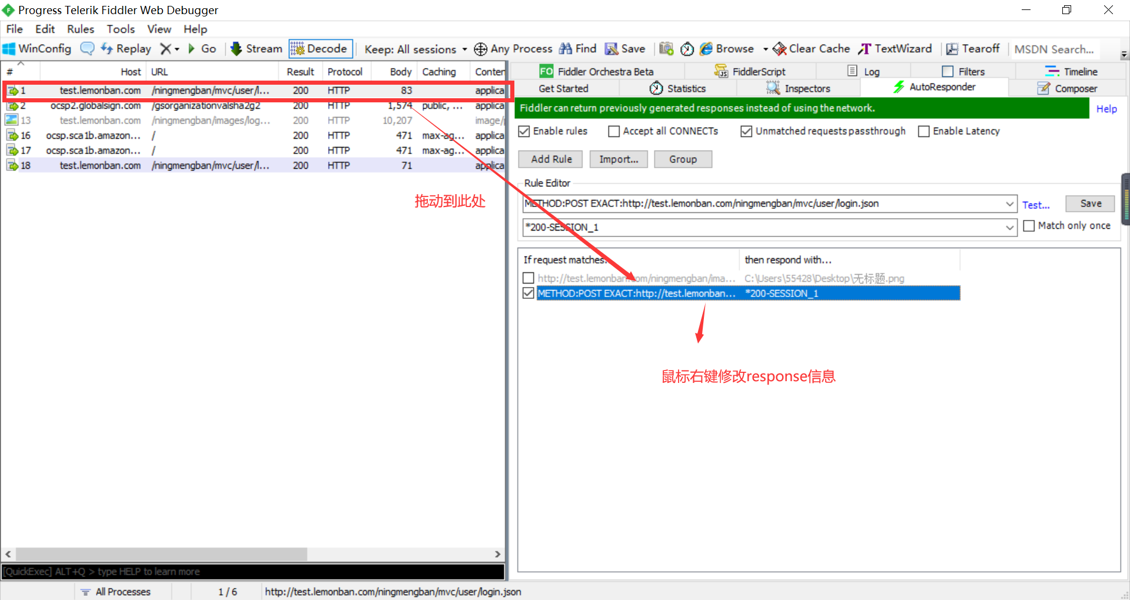Expand the response action dropdown
The width and height of the screenshot is (1130, 600).
[1010, 228]
